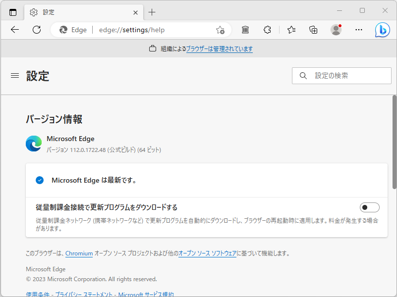Open Collections from the toolbar
Viewport: 397px width, 297px height.
coord(313,30)
